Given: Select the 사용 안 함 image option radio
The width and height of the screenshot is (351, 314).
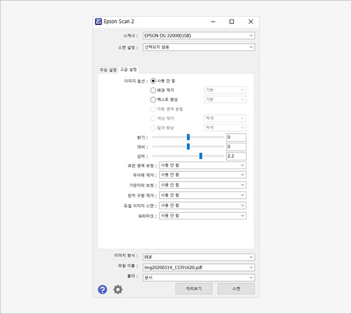Looking at the screenshot, I should [x=153, y=80].
